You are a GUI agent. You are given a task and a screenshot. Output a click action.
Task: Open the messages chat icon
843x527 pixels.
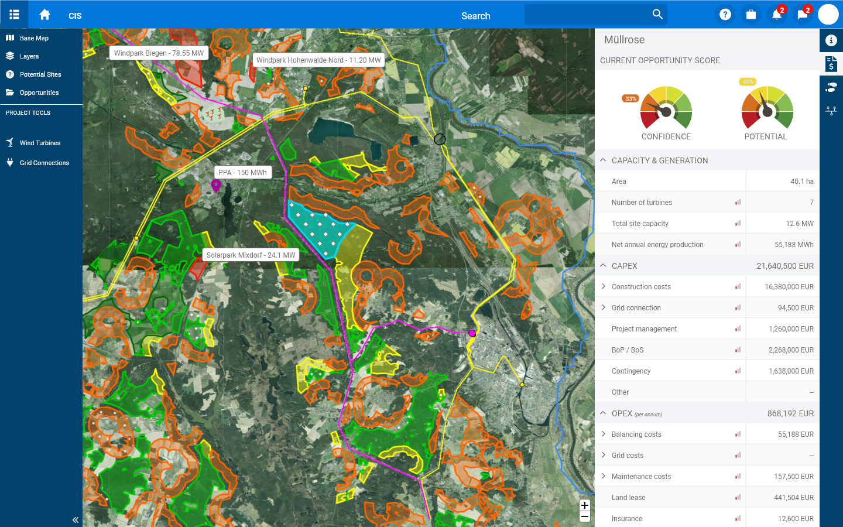803,14
